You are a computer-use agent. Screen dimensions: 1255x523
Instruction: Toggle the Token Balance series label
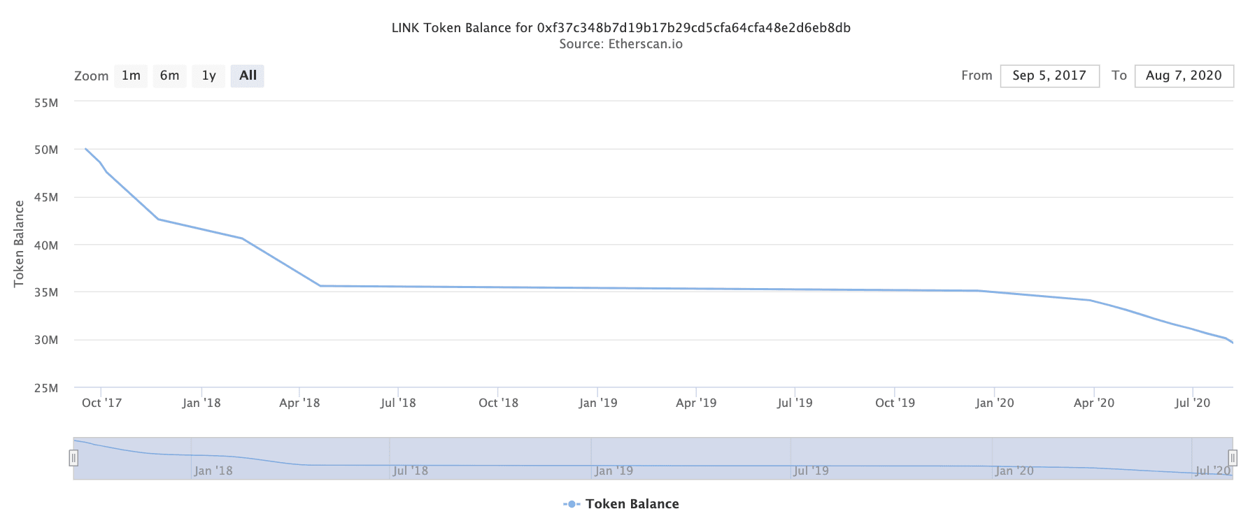632,504
